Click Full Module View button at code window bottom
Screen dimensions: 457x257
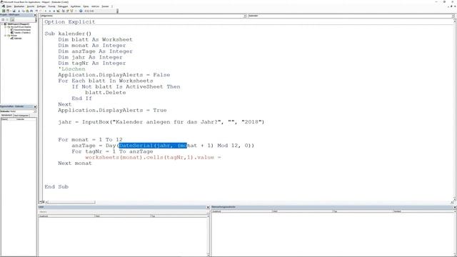point(43,202)
